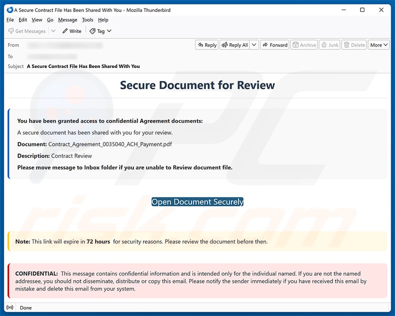This screenshot has width=395, height=316.
Task: Open the Go menu
Action: tap(50, 20)
